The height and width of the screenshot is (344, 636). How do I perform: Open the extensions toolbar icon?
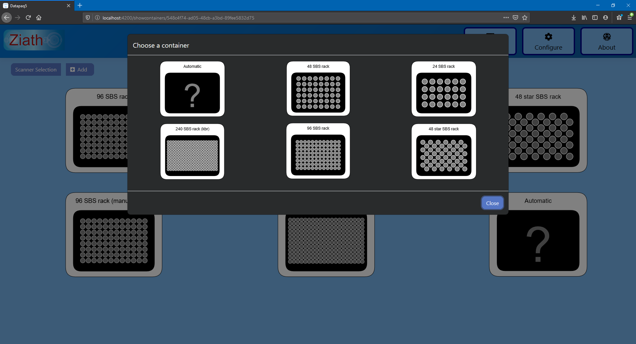pyautogui.click(x=619, y=18)
